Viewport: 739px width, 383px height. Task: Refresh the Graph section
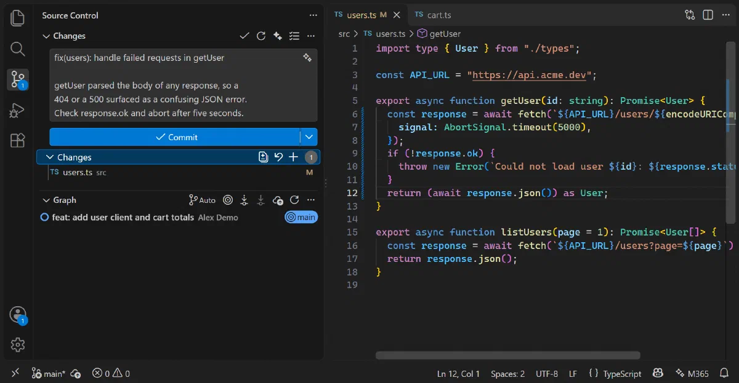[294, 200]
